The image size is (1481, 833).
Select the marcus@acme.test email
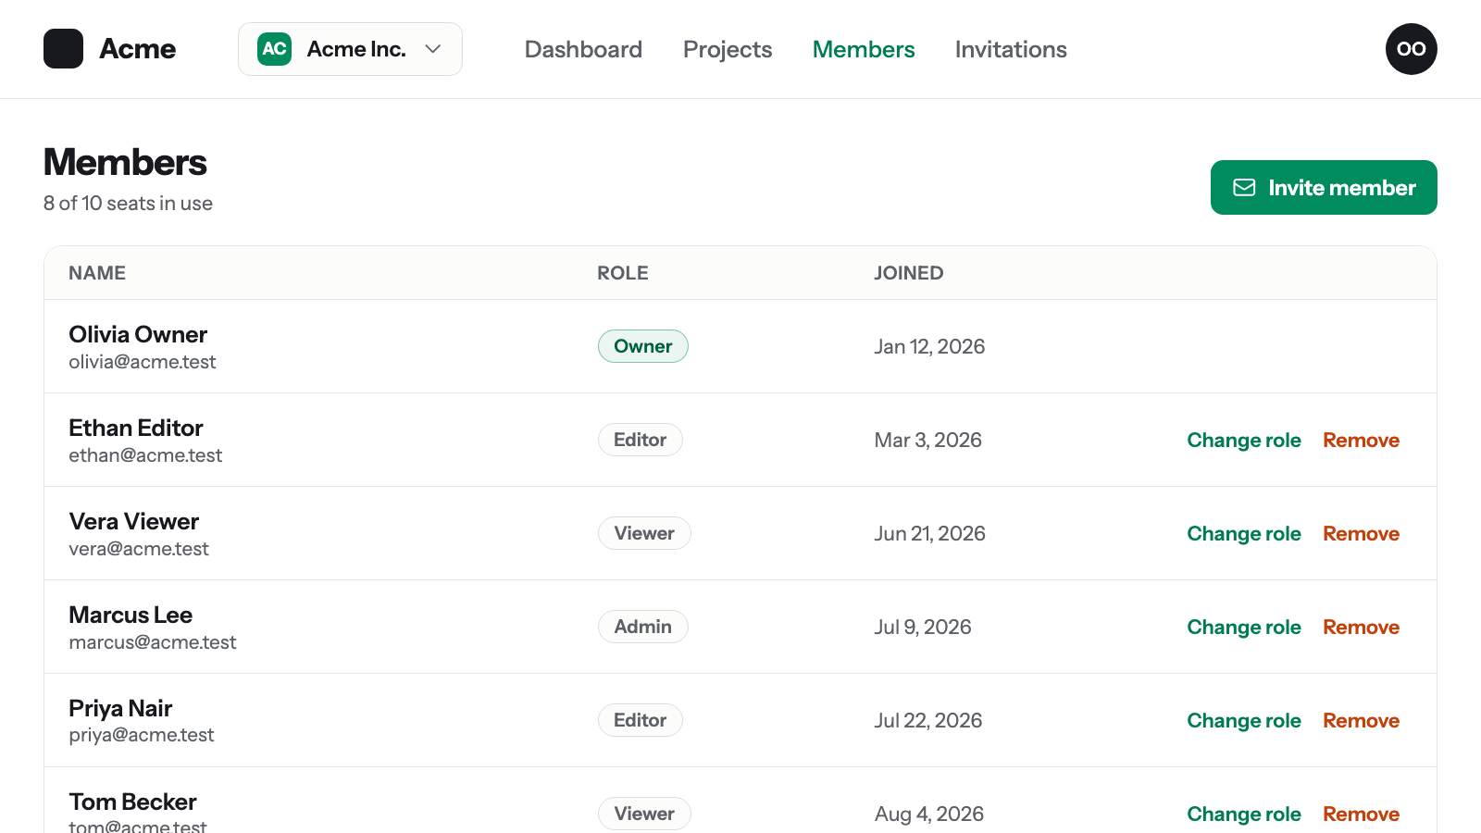(x=153, y=642)
